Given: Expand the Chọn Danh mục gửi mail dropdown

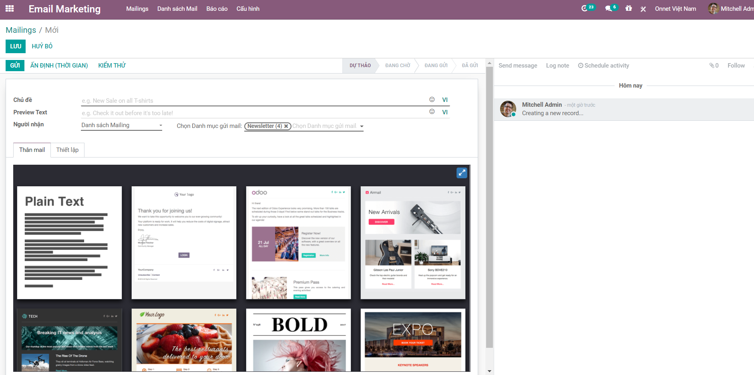Looking at the screenshot, I should (x=362, y=126).
